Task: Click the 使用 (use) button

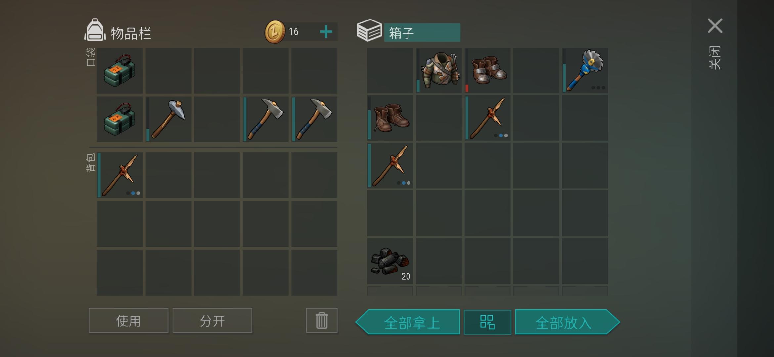Action: point(128,320)
